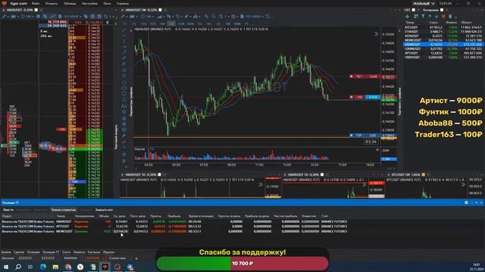This screenshot has height=272, width=485.
Task: Click the filter funnel icon in watchlist toolbar
Action: pyautogui.click(x=423, y=17)
